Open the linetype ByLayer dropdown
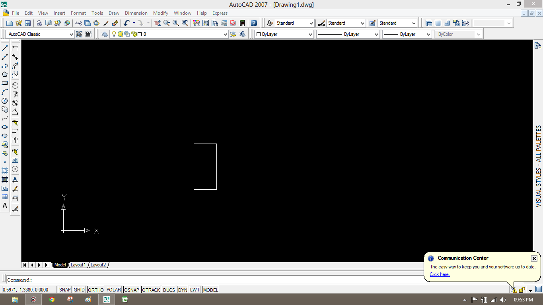Viewport: 543px width, 305px height. coord(376,34)
